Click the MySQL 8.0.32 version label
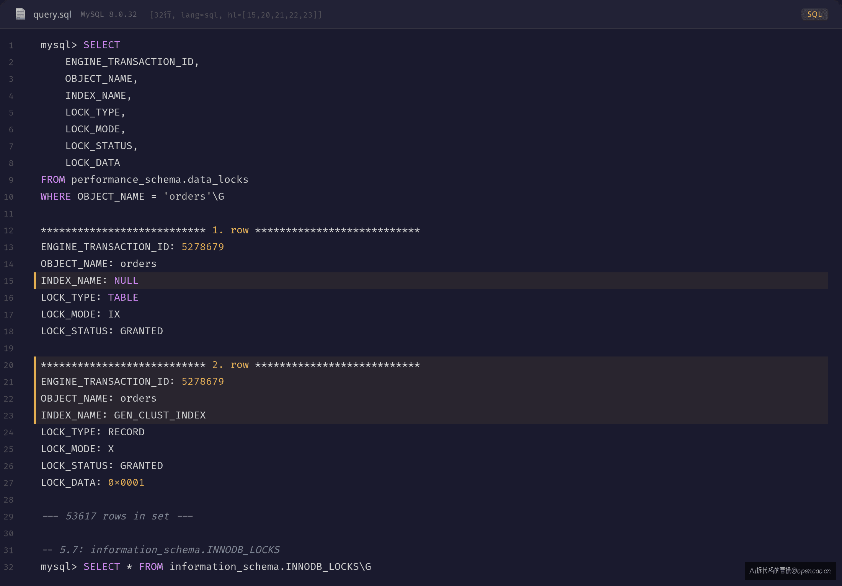This screenshot has width=842, height=586. click(x=109, y=15)
